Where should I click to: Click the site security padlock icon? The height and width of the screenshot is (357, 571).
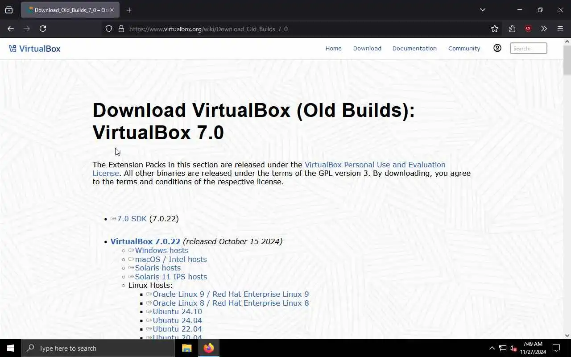tap(121, 29)
